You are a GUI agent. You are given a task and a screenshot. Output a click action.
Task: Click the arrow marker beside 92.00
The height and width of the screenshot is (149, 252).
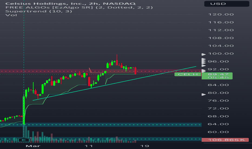pyautogui.click(x=204, y=71)
